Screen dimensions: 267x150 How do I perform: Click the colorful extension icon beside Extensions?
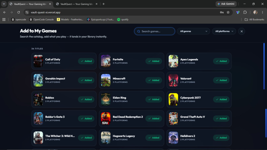[x=238, y=12]
